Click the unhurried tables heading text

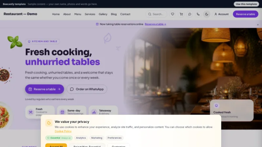click(x=63, y=62)
